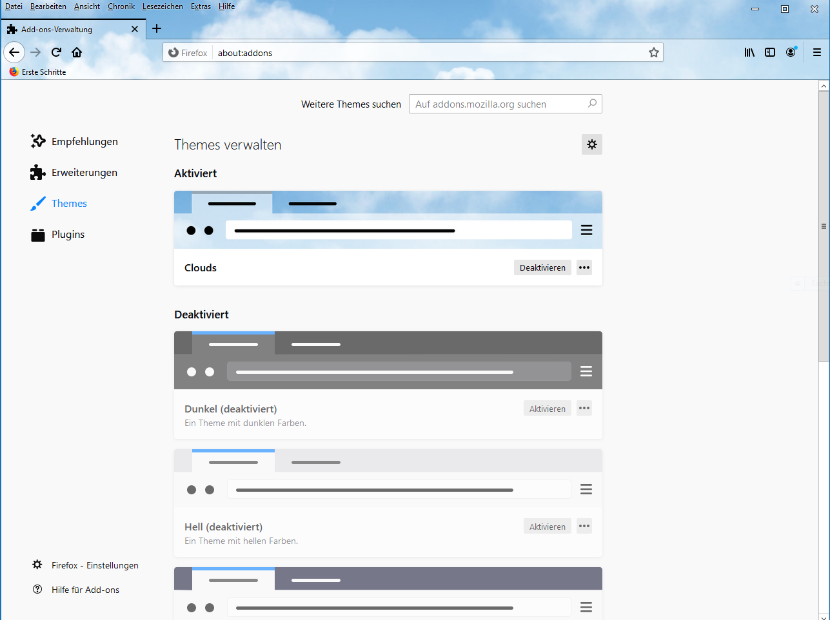Open a new tab with plus icon
The width and height of the screenshot is (830, 620).
(157, 29)
